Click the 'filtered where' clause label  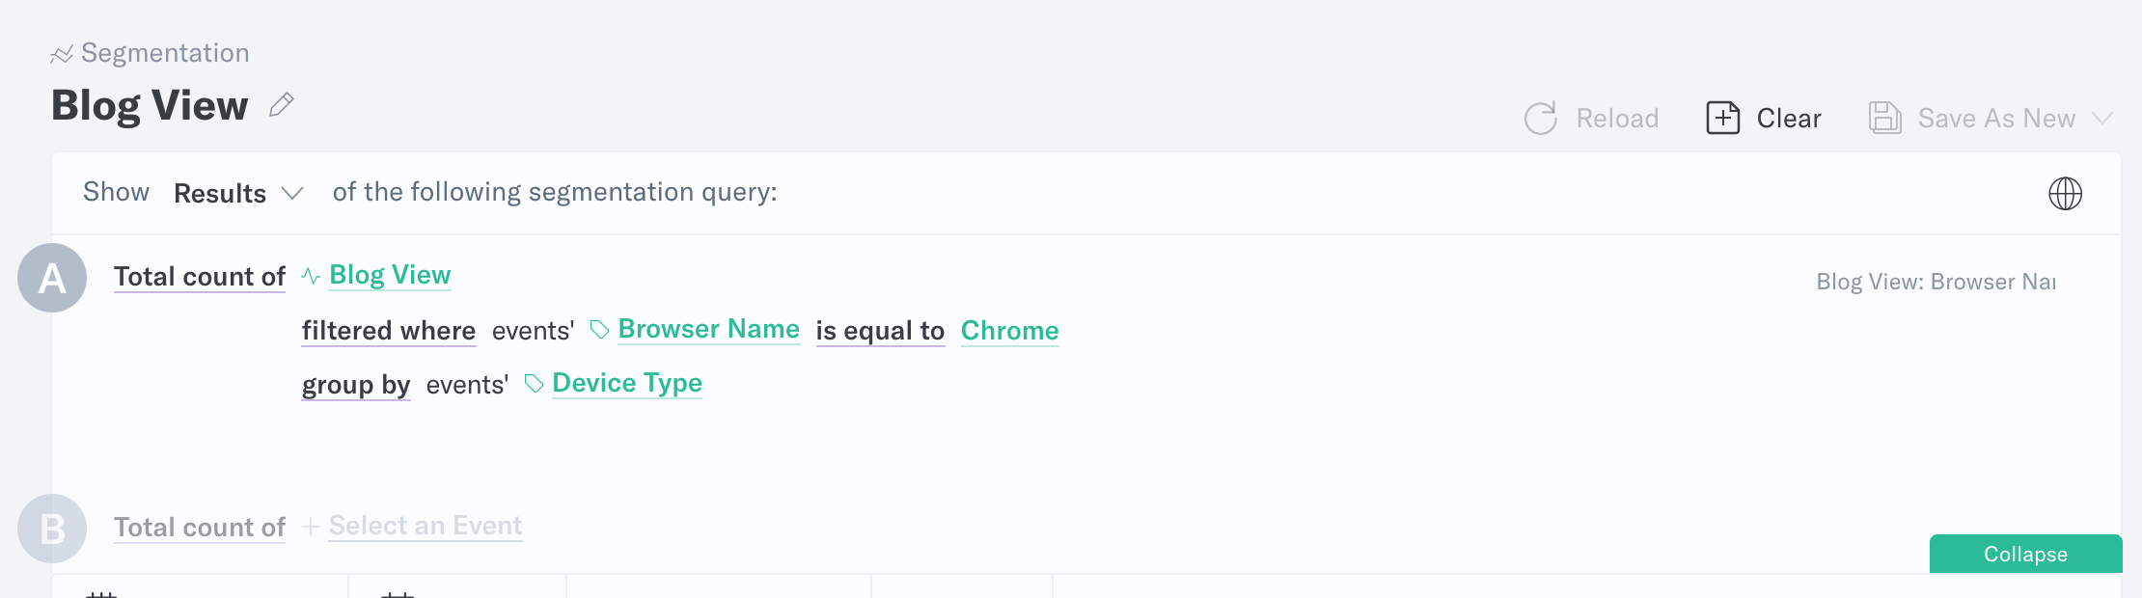(x=388, y=331)
